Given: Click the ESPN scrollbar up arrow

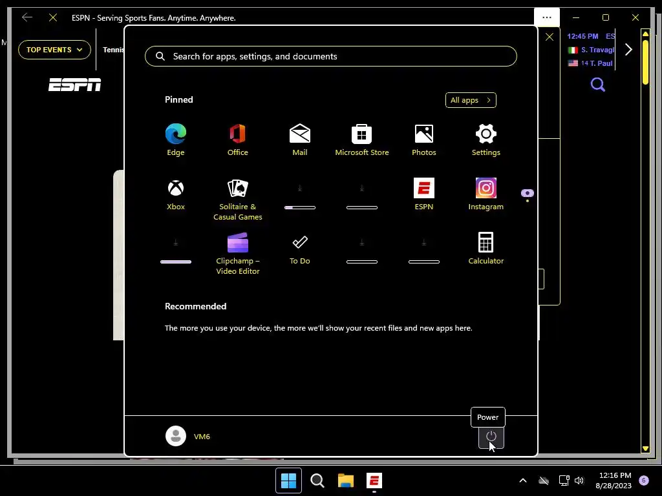Looking at the screenshot, I should pyautogui.click(x=645, y=34).
